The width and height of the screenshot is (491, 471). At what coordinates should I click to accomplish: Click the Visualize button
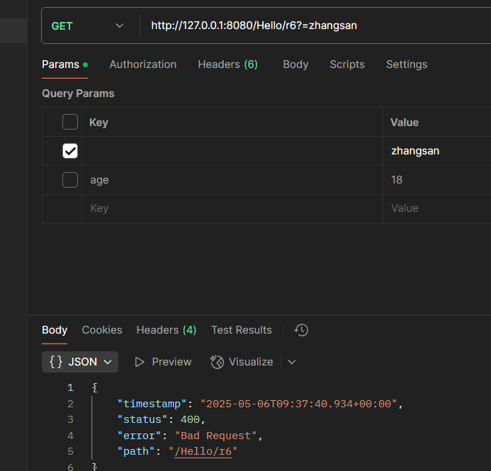242,362
